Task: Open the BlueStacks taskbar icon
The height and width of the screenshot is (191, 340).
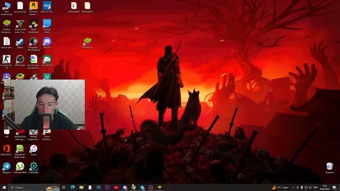Action: (159, 187)
